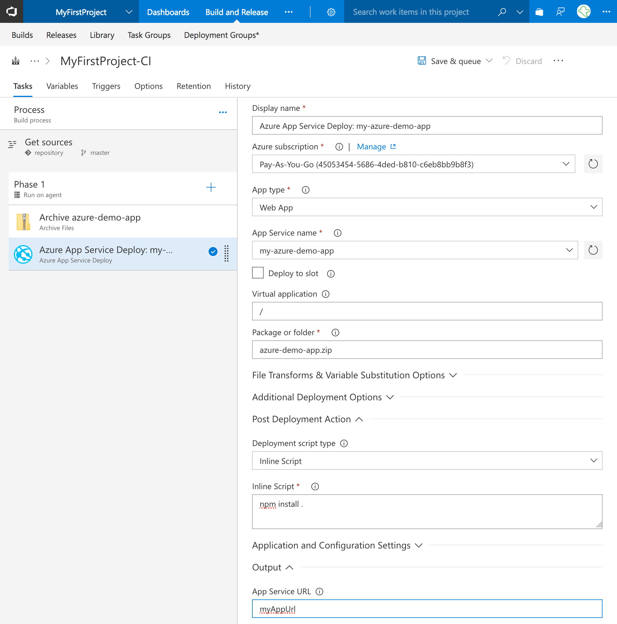This screenshot has height=624, width=617.
Task: Open the shopping bag marketplace icon
Action: (x=539, y=12)
